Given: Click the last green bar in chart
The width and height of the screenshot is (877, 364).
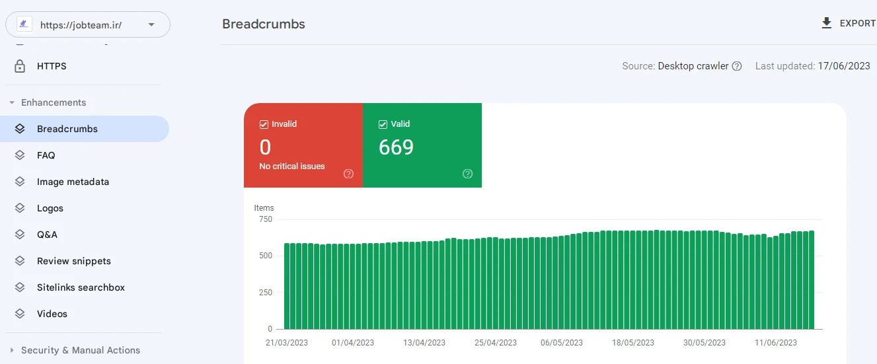Looking at the screenshot, I should [x=812, y=280].
